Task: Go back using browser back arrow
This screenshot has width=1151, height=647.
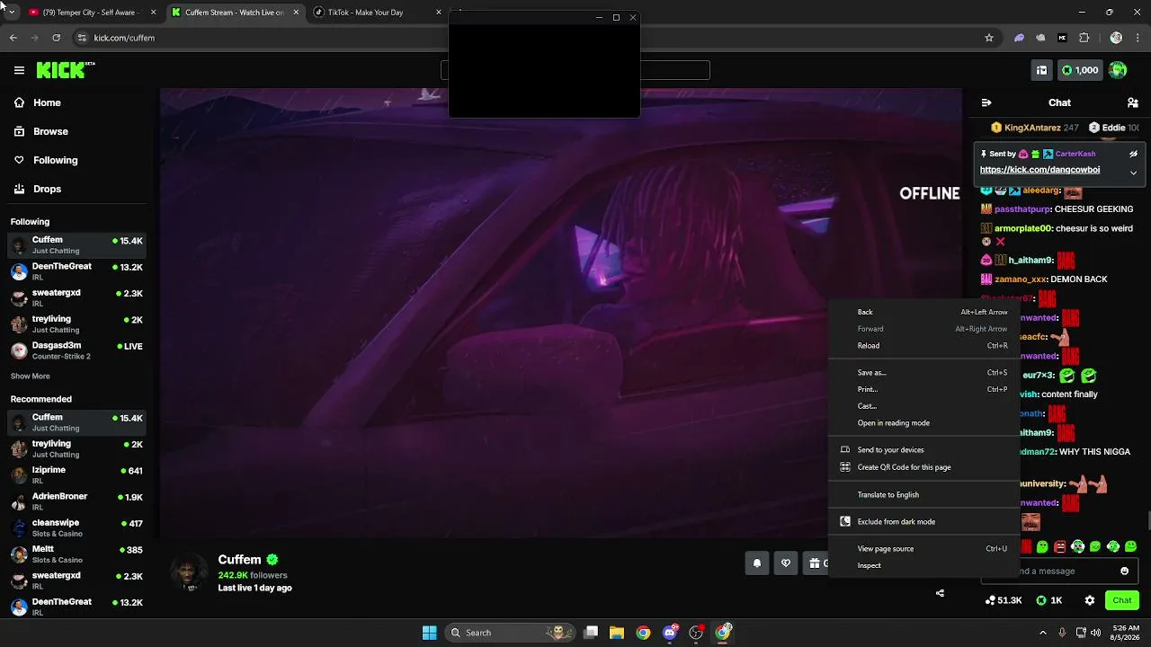Action: tap(13, 38)
